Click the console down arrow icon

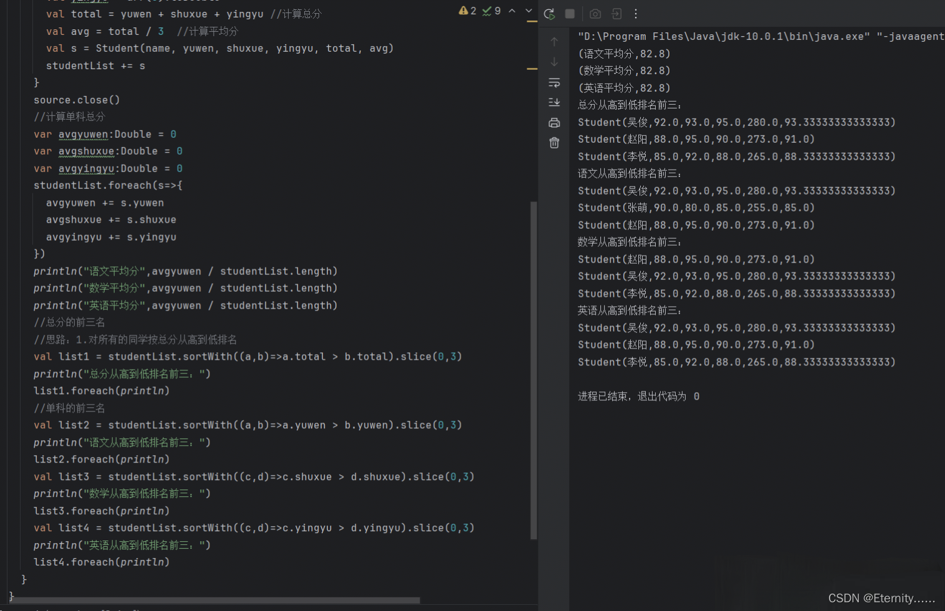point(554,62)
